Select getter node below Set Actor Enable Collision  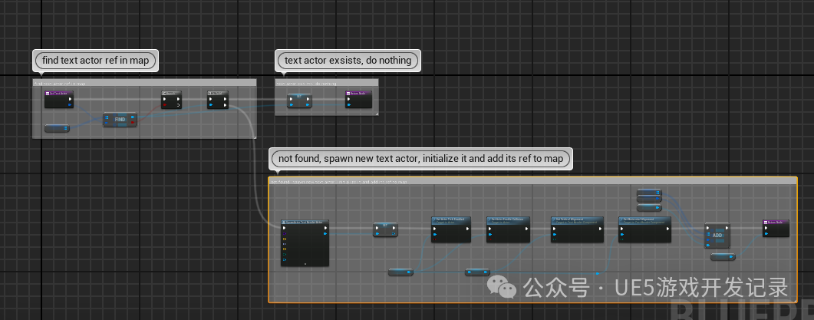pos(478,272)
